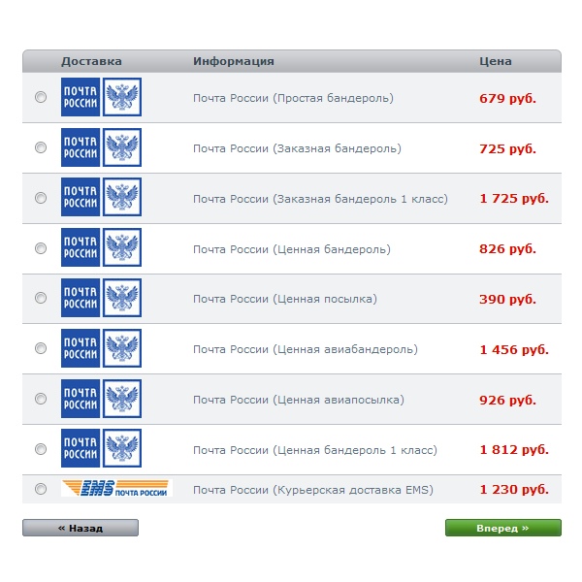Click logo for Заказная бандероль 1 класс
The width and height of the screenshot is (582, 582).
point(101,197)
